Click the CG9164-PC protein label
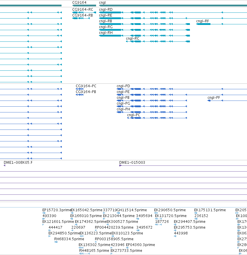The height and width of the screenshot is (255, 247). coord(86,86)
